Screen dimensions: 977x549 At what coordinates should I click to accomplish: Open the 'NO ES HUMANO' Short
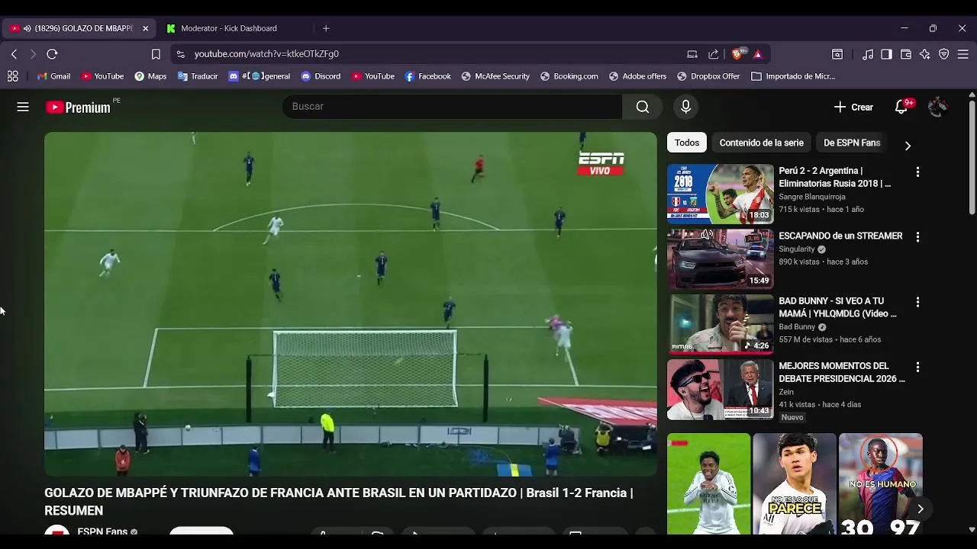click(881, 484)
